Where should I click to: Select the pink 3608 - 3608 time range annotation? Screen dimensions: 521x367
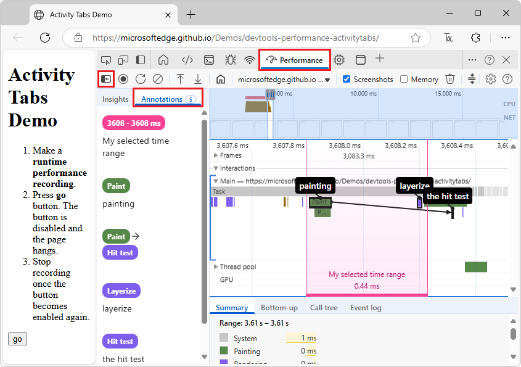click(x=133, y=123)
